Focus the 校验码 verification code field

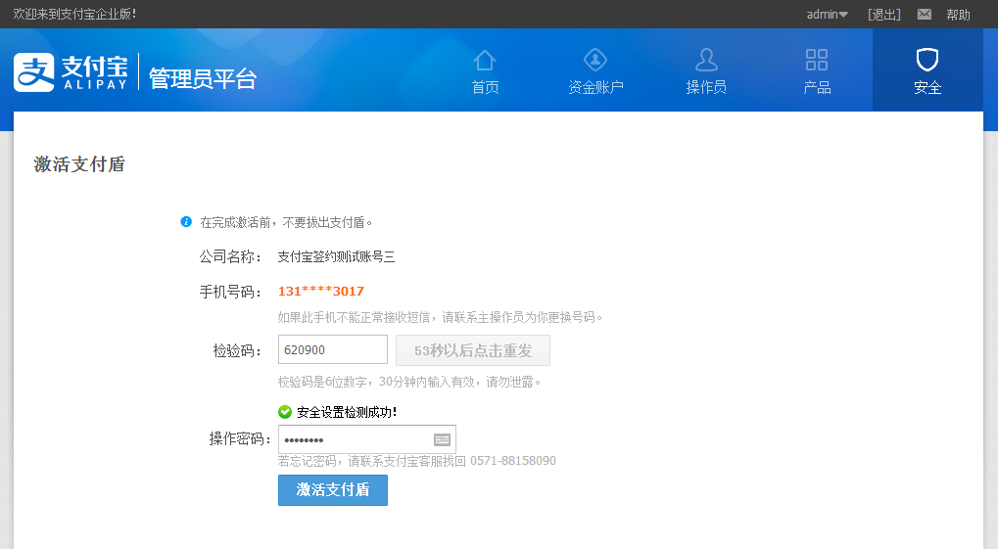click(x=332, y=350)
